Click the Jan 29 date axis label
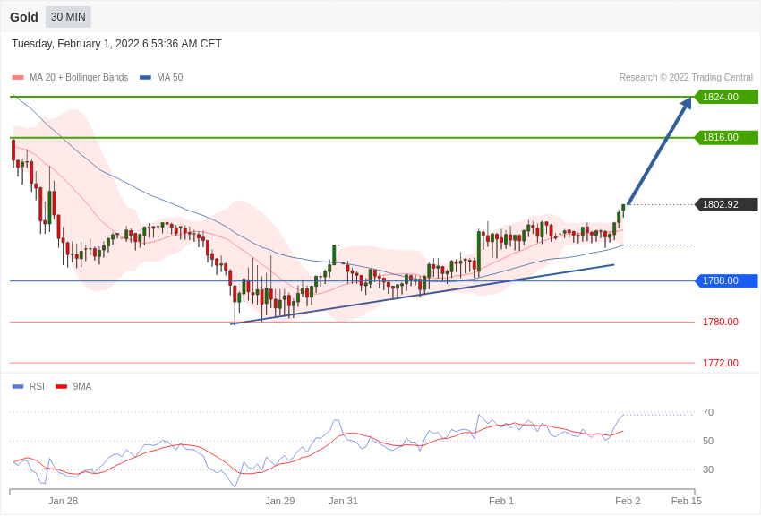 280,501
